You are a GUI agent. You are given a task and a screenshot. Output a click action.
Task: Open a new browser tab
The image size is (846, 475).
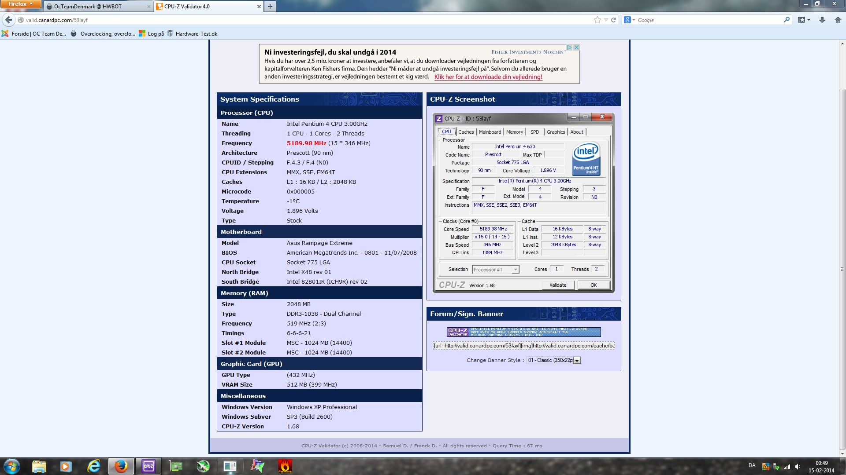pyautogui.click(x=270, y=6)
